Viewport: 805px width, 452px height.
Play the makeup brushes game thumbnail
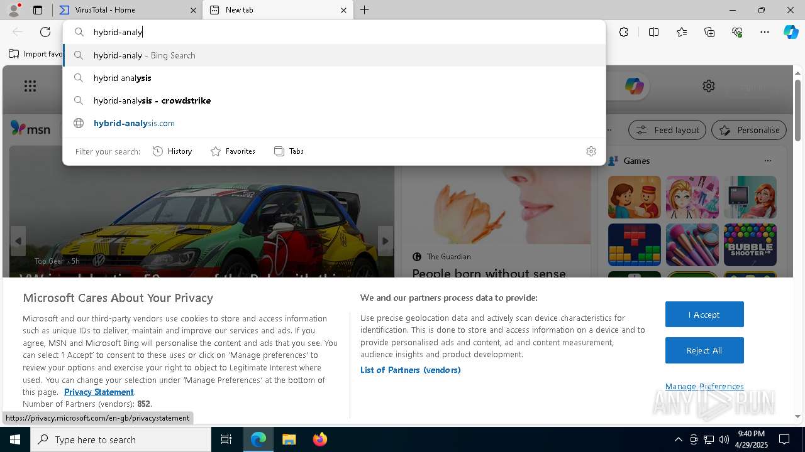(x=692, y=245)
